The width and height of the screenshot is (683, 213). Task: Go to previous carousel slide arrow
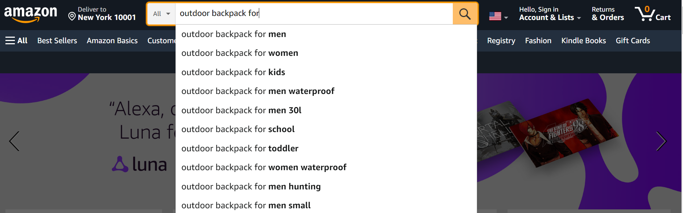(14, 141)
